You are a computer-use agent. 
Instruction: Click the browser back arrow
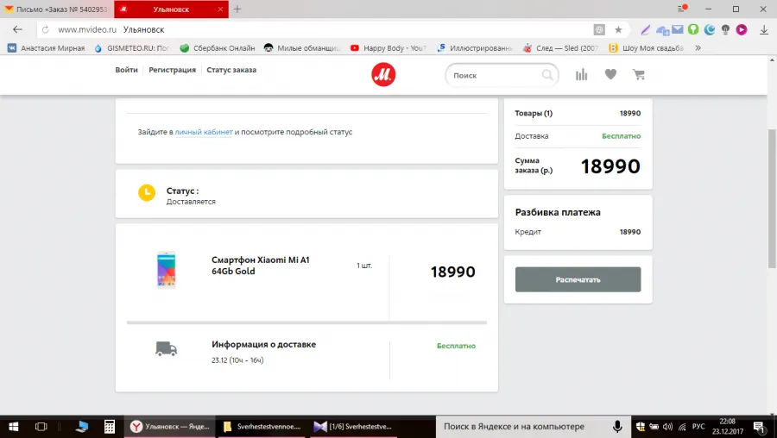18,29
